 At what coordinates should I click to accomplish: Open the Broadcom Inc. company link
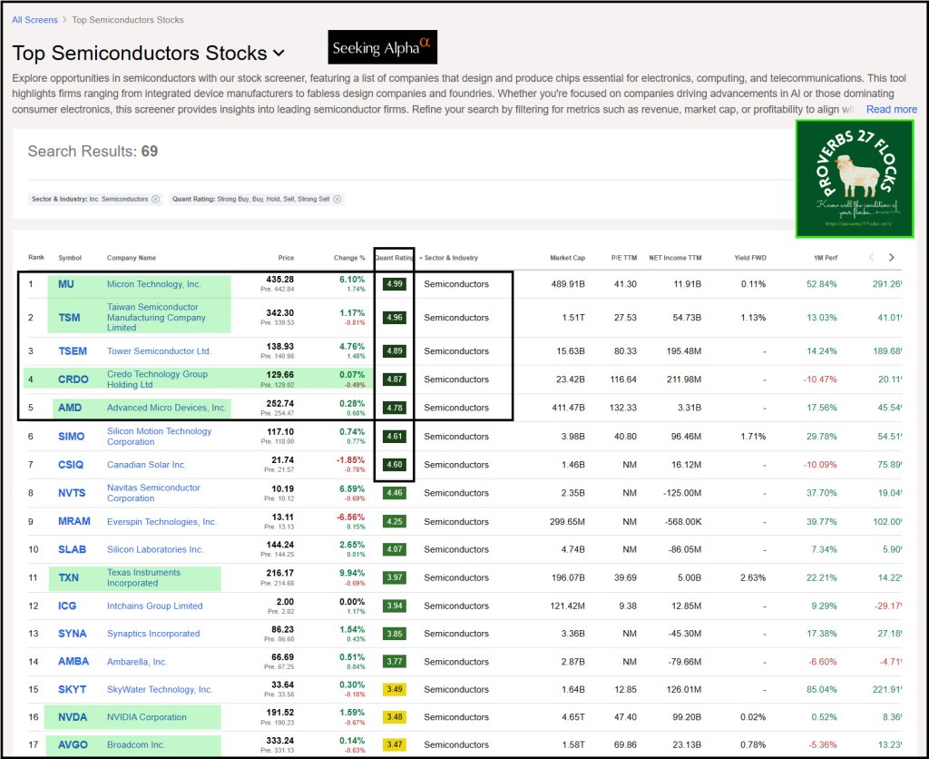136,745
